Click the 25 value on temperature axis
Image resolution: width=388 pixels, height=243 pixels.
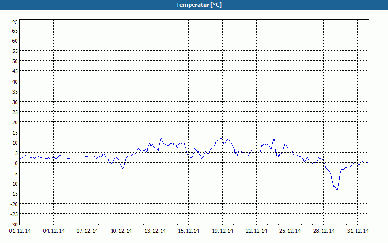click(x=15, y=112)
